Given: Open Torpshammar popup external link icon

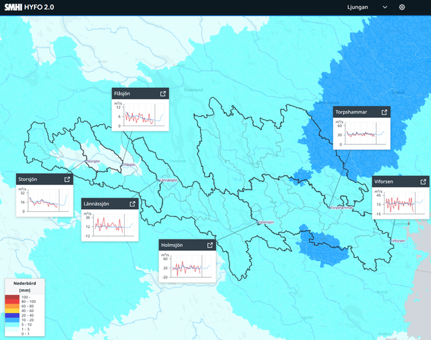Looking at the screenshot, I should point(384,112).
